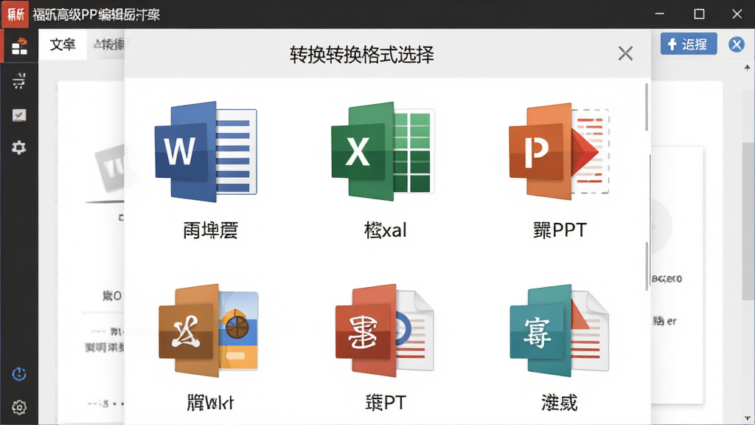Viewport: 755px width, 425px height.
Task: Click the app logo in title bar
Action: pos(15,14)
